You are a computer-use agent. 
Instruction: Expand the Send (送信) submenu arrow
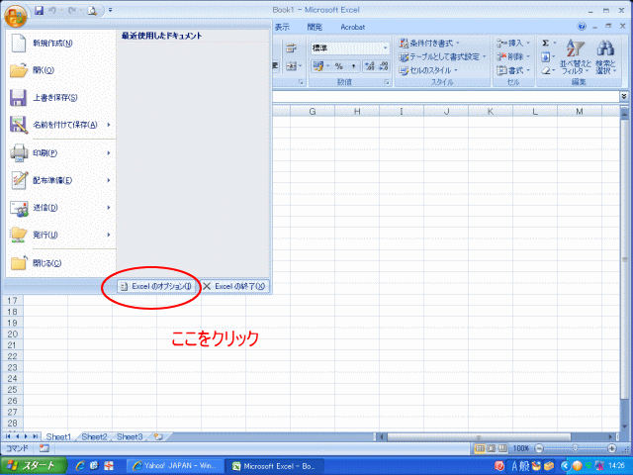coord(109,208)
